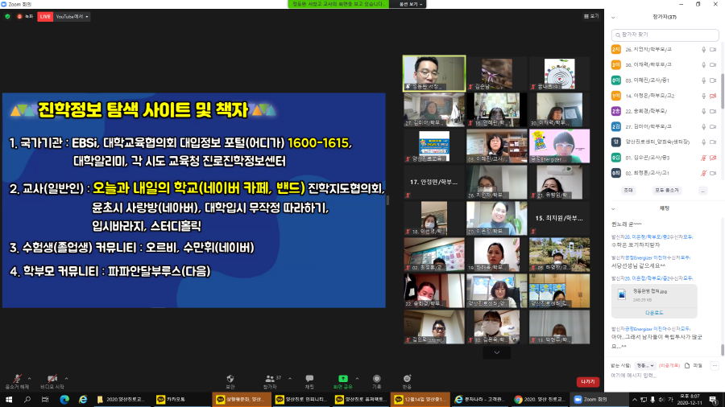This screenshot has width=725, height=407.
Task: Unmute microphone with 음소거 해제 button
Action: click(x=17, y=381)
